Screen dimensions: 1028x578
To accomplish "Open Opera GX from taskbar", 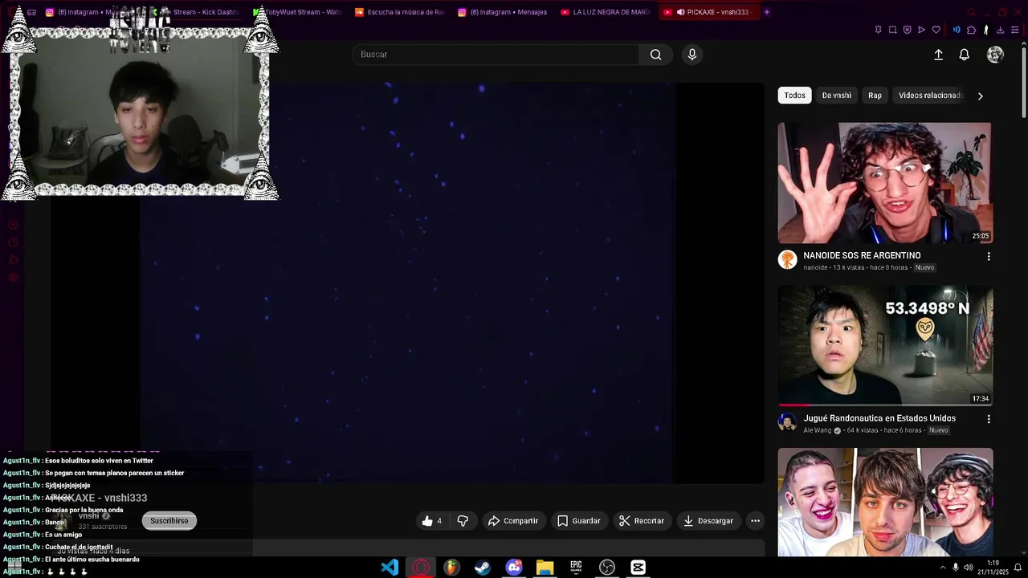I will (421, 568).
